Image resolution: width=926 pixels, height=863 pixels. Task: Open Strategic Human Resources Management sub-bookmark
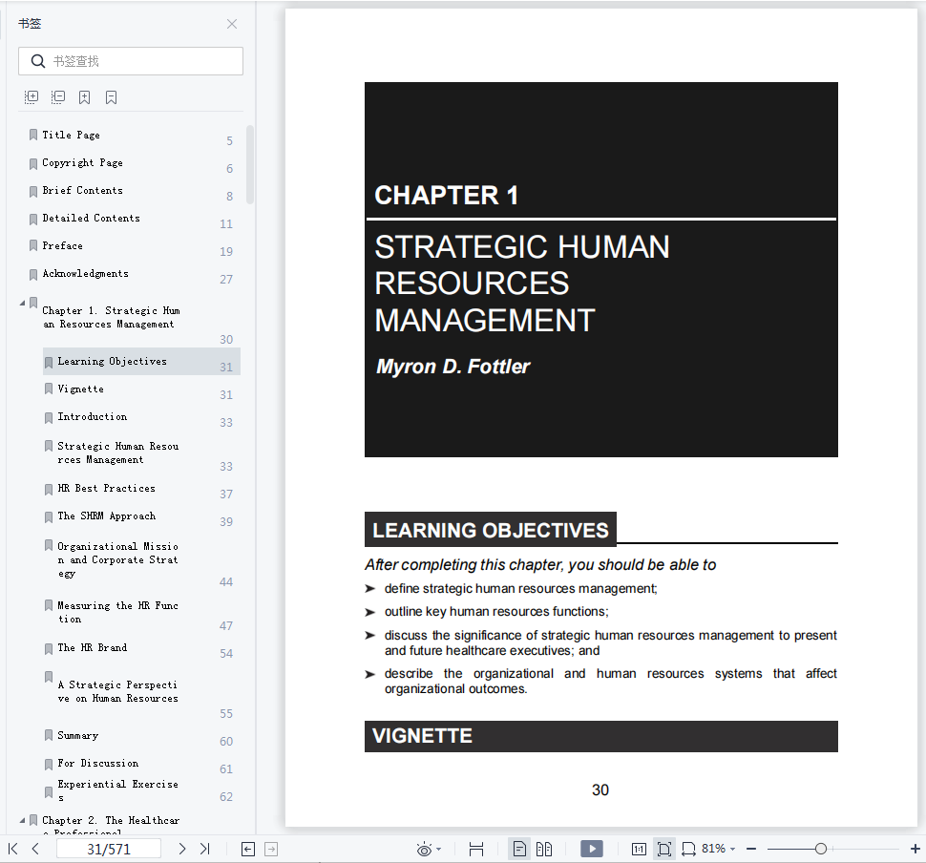coord(118,453)
